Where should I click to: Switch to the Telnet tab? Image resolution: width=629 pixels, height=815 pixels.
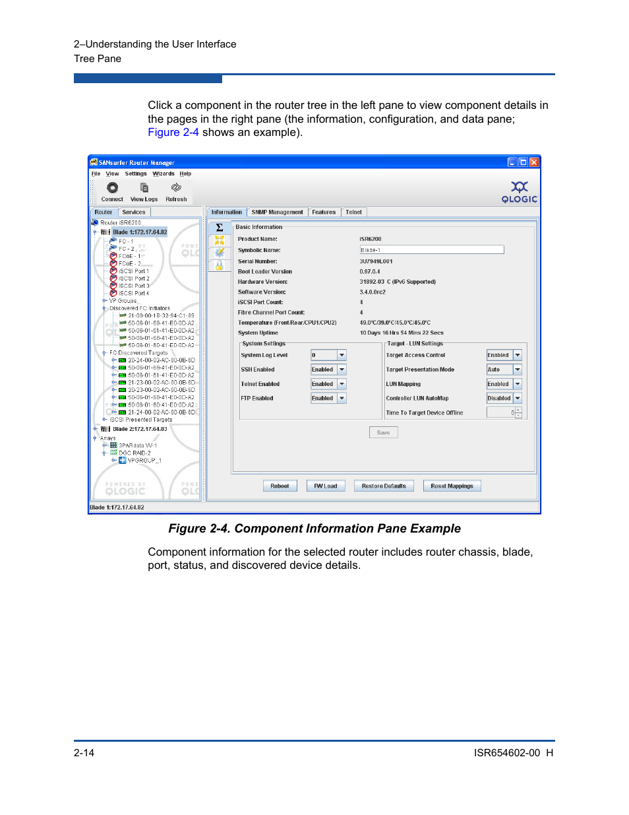click(x=354, y=212)
